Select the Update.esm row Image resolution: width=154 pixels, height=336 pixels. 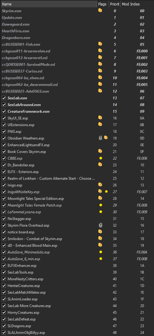click(x=77, y=17)
